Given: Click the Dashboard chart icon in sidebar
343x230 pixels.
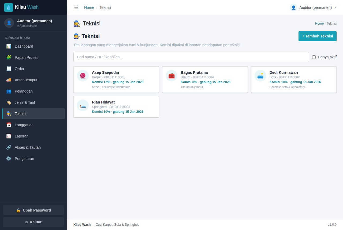Looking at the screenshot, I should [9, 46].
